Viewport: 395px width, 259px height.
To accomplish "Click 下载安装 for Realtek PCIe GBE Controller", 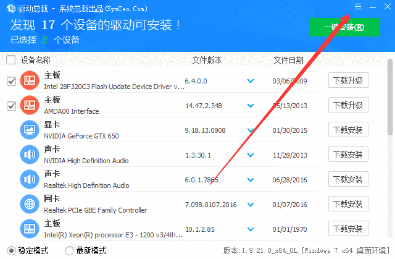I will pos(348,204).
